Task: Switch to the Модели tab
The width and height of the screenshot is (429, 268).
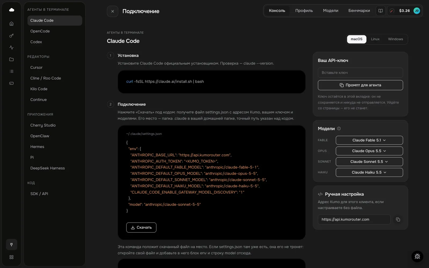Action: point(331,11)
